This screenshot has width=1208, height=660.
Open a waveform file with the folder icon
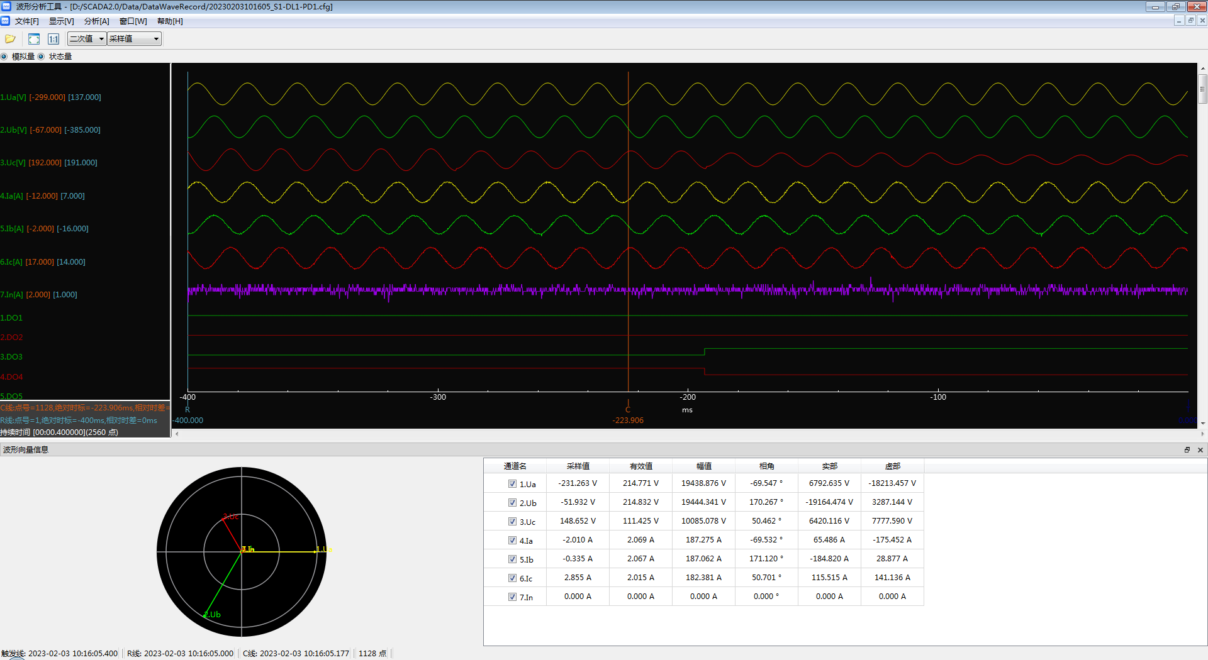click(10, 39)
